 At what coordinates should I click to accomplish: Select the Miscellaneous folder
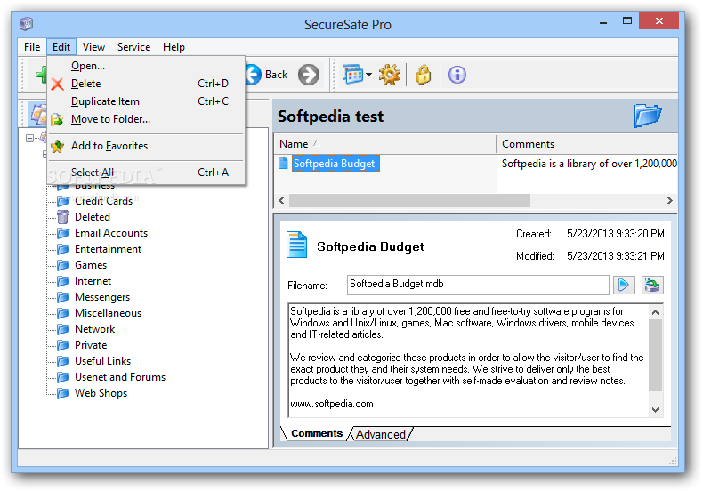[108, 313]
